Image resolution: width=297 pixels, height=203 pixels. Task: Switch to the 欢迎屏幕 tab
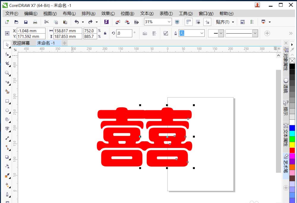(21, 43)
